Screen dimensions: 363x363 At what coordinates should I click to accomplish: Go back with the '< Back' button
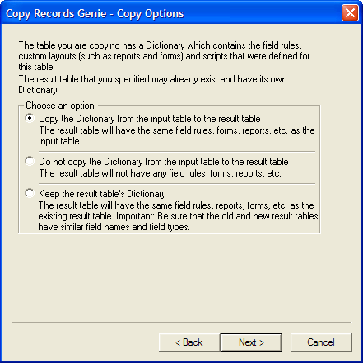(189, 342)
